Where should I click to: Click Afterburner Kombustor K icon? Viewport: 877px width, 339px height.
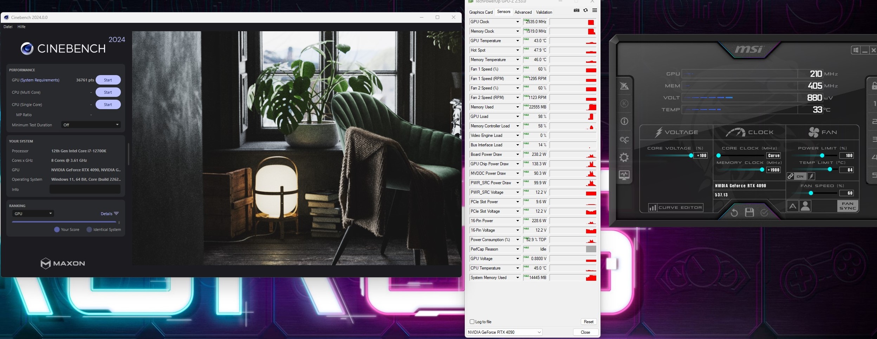tap(624, 104)
